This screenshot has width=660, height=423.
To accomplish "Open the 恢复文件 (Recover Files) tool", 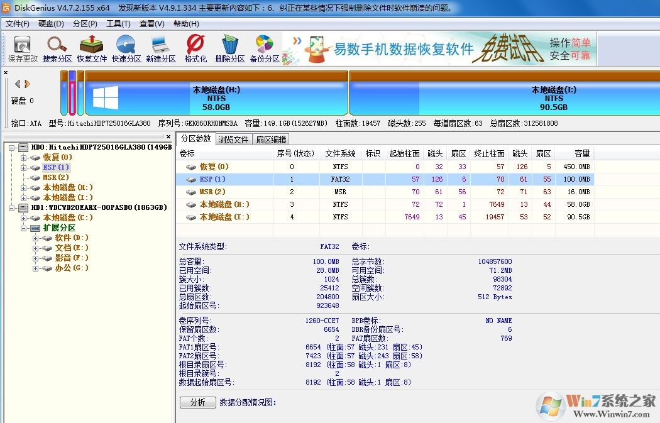I will click(91, 48).
